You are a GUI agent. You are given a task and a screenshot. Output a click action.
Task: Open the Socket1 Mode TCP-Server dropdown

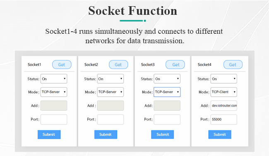54,92
